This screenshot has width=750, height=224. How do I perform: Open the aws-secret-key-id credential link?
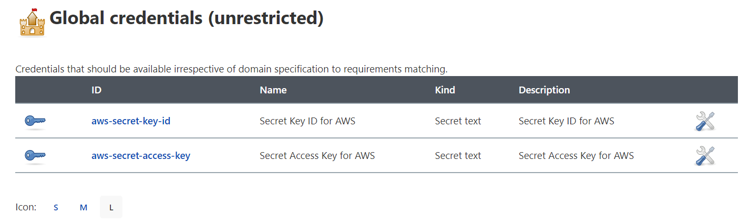pyautogui.click(x=131, y=121)
